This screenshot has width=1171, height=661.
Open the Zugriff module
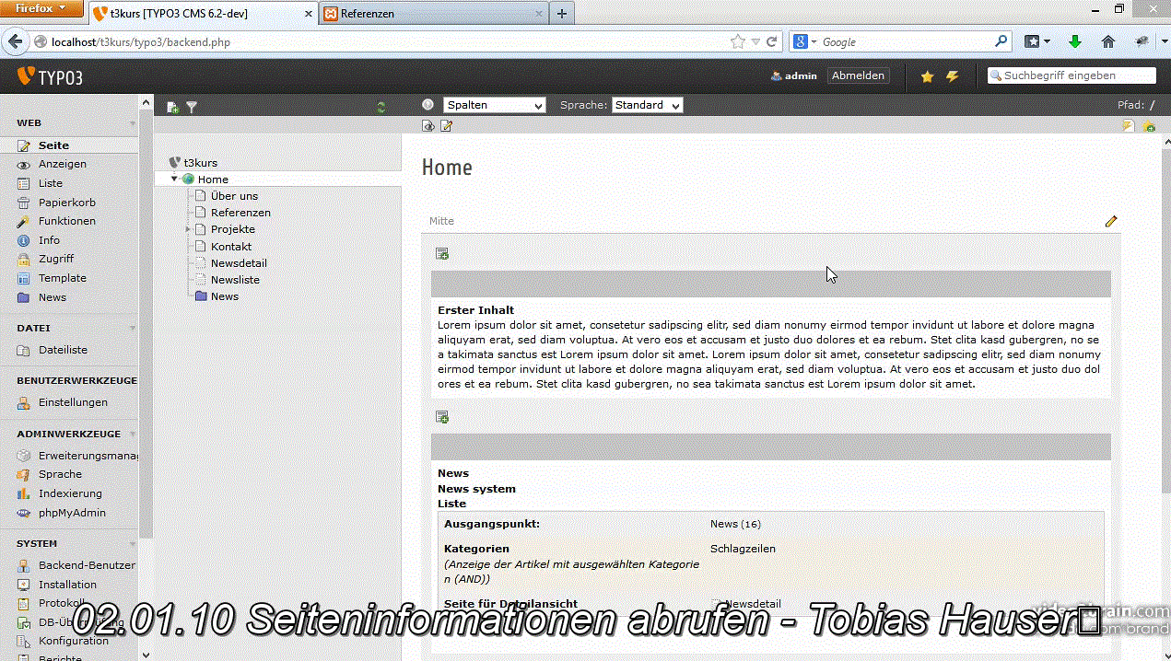coord(56,259)
